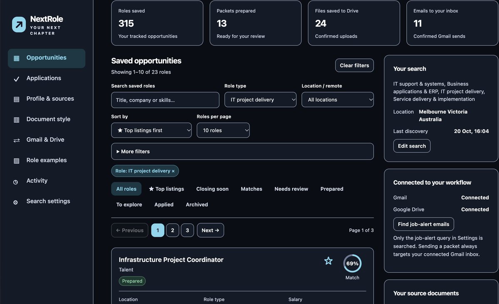Click the Opportunities grid icon in sidebar
Screen dimensions: 499x304
pyautogui.click(x=17, y=58)
